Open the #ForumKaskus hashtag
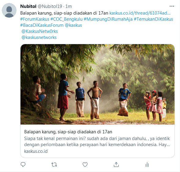 [35, 19]
